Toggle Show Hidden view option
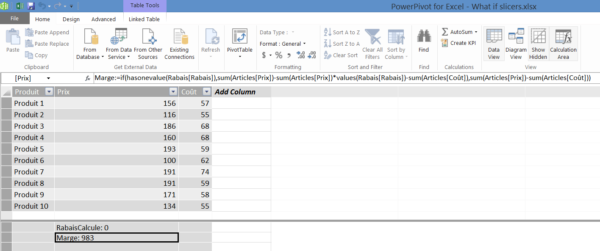The height and width of the screenshot is (251, 600). [x=538, y=37]
